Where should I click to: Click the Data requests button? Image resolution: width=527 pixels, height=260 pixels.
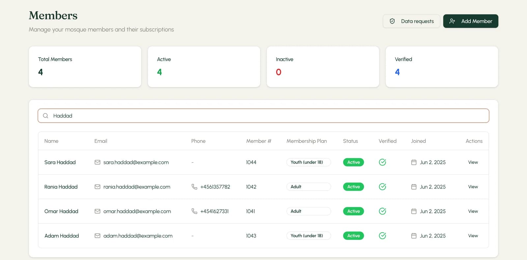411,21
